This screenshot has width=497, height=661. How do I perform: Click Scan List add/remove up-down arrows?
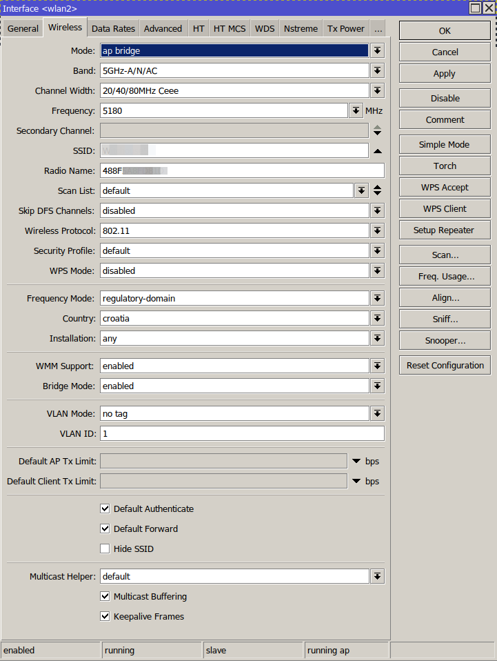(377, 190)
